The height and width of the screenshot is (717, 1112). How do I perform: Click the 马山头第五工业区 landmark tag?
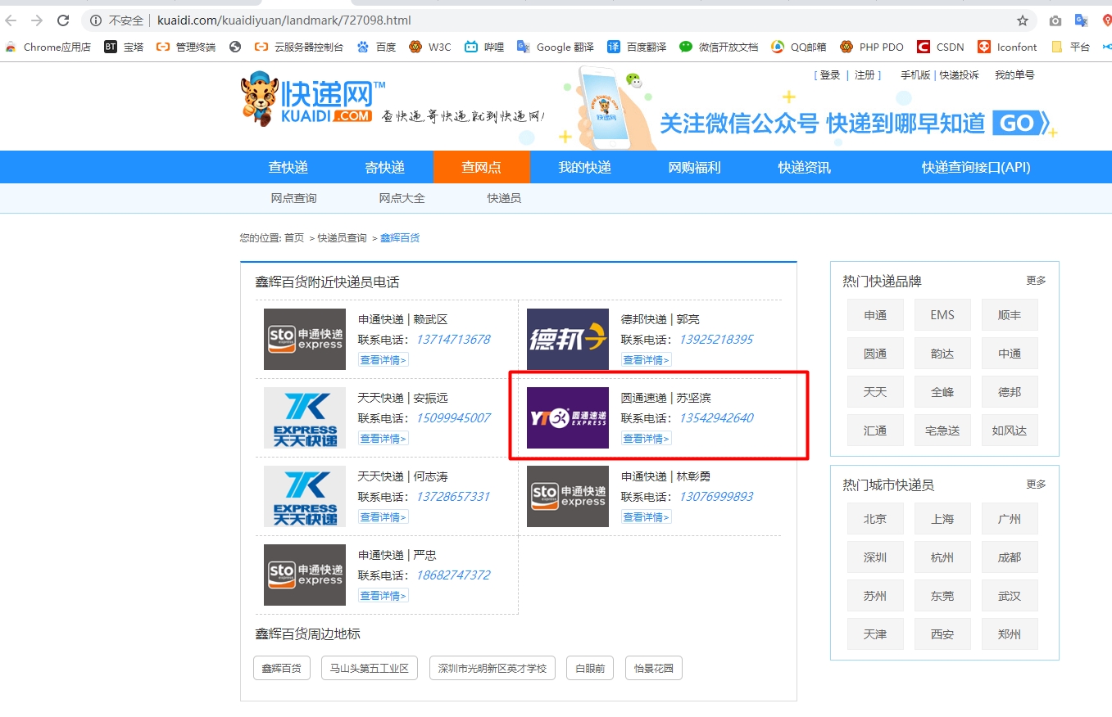tap(369, 668)
